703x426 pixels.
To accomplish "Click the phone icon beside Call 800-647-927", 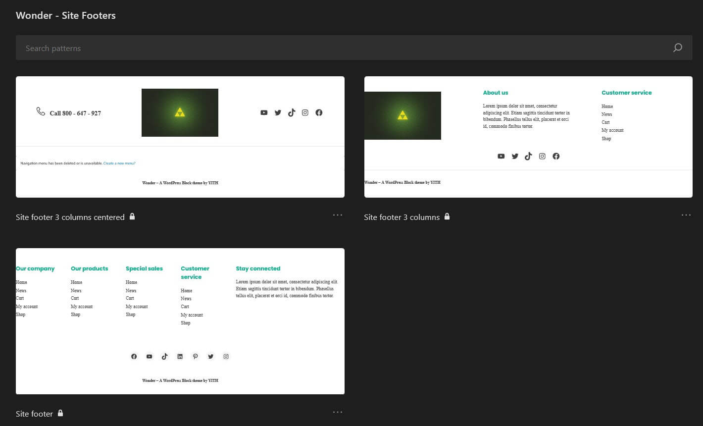I will coord(40,111).
